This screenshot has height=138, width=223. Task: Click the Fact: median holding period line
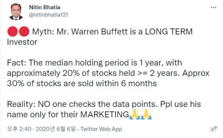coord(95,63)
